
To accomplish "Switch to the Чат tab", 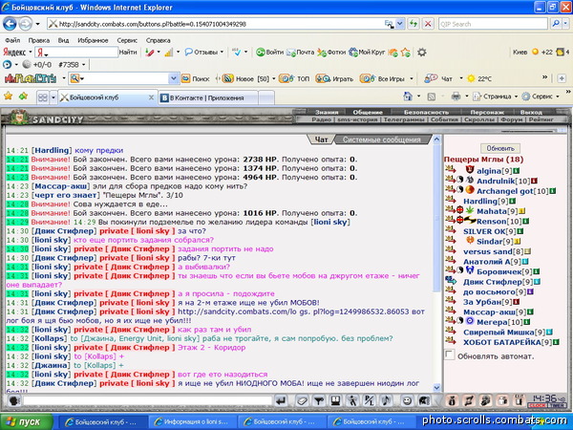I will [x=321, y=140].
